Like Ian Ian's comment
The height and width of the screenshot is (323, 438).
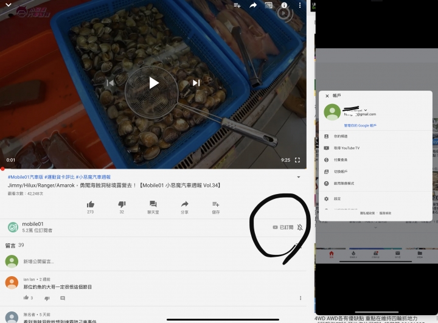click(x=26, y=298)
